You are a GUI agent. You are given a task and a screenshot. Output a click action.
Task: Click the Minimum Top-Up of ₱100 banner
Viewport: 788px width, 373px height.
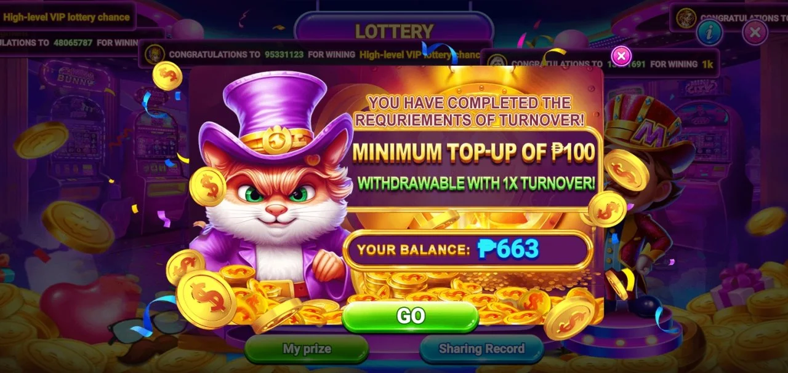(473, 152)
